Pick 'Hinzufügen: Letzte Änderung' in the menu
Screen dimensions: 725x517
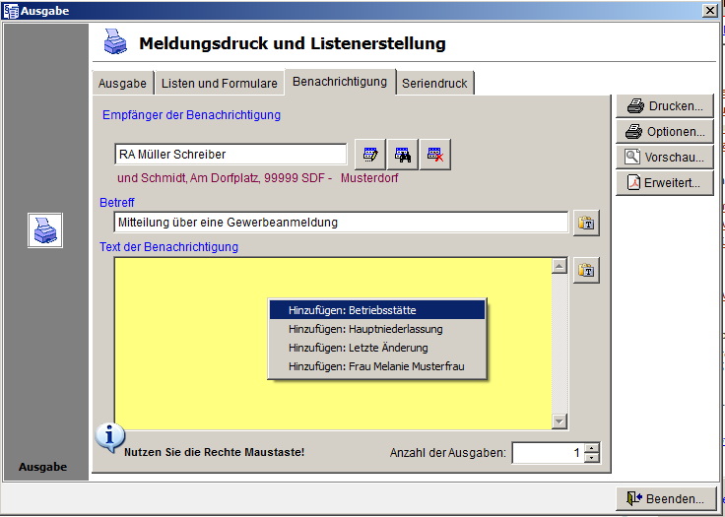tap(377, 348)
